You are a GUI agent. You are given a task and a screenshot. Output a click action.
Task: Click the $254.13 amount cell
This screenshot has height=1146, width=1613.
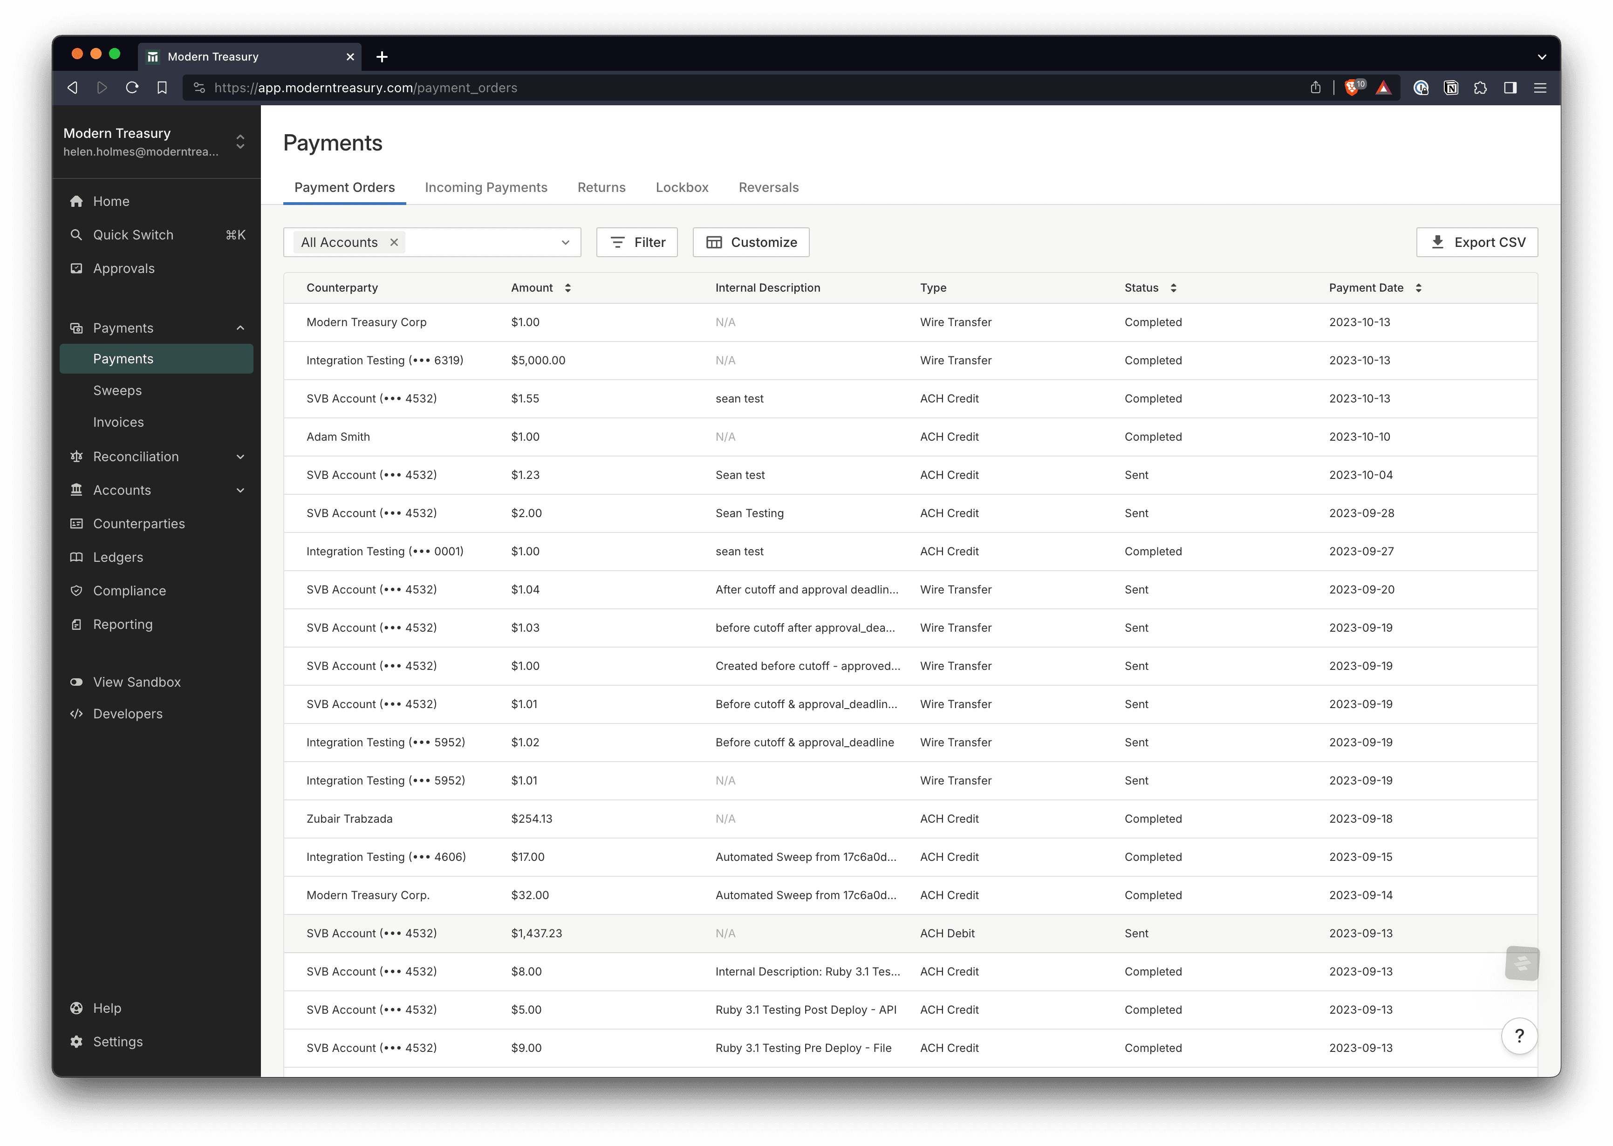[531, 819]
